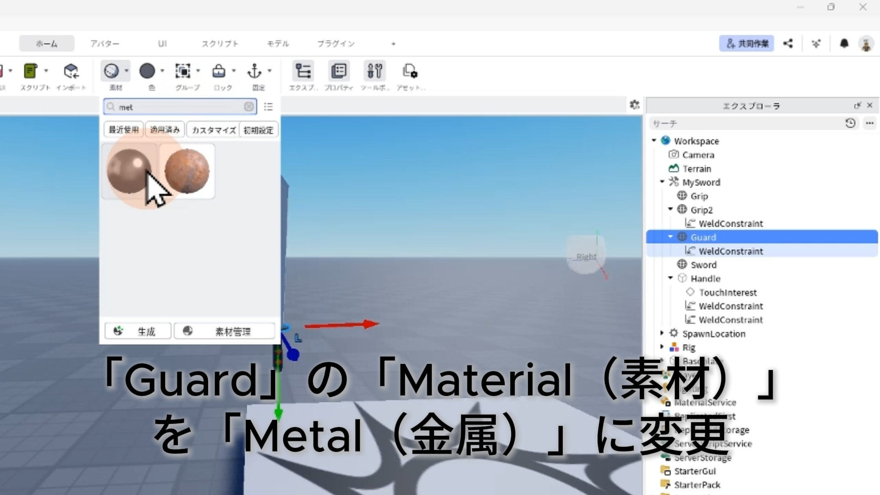
Task: Switch to the モデル tab
Action: click(278, 44)
